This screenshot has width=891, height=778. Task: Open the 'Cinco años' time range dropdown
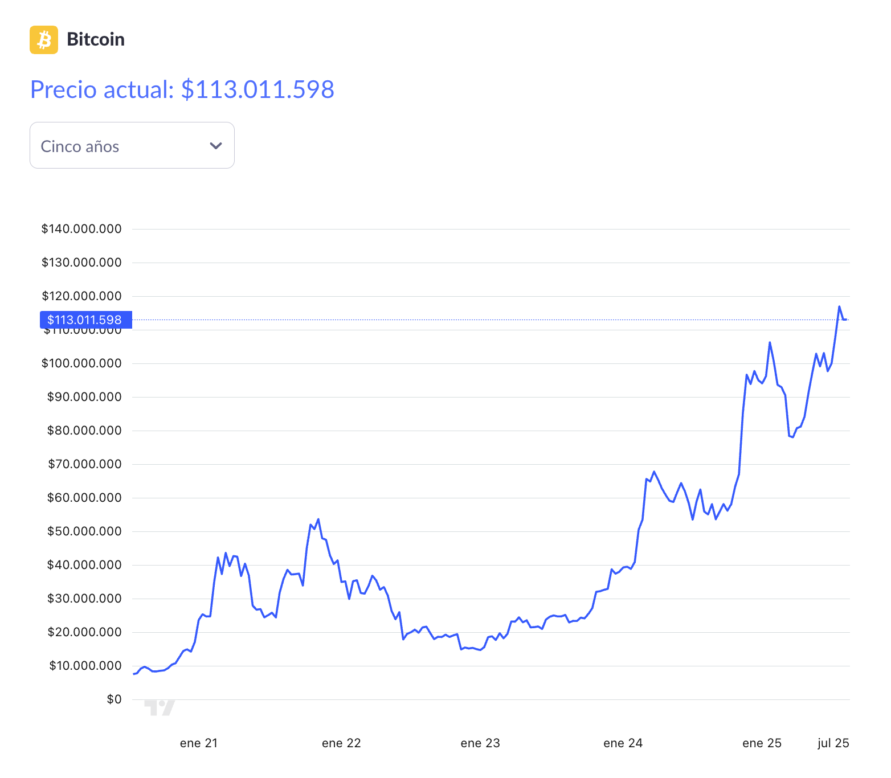click(x=132, y=145)
